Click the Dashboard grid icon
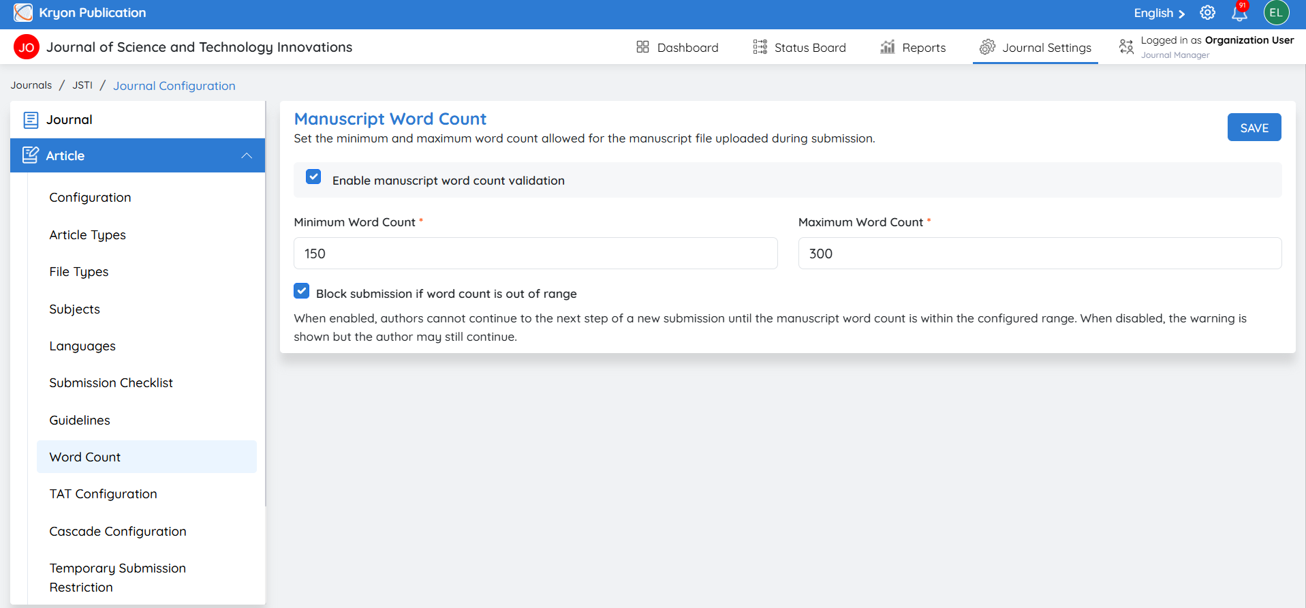1306x608 pixels. coord(642,47)
